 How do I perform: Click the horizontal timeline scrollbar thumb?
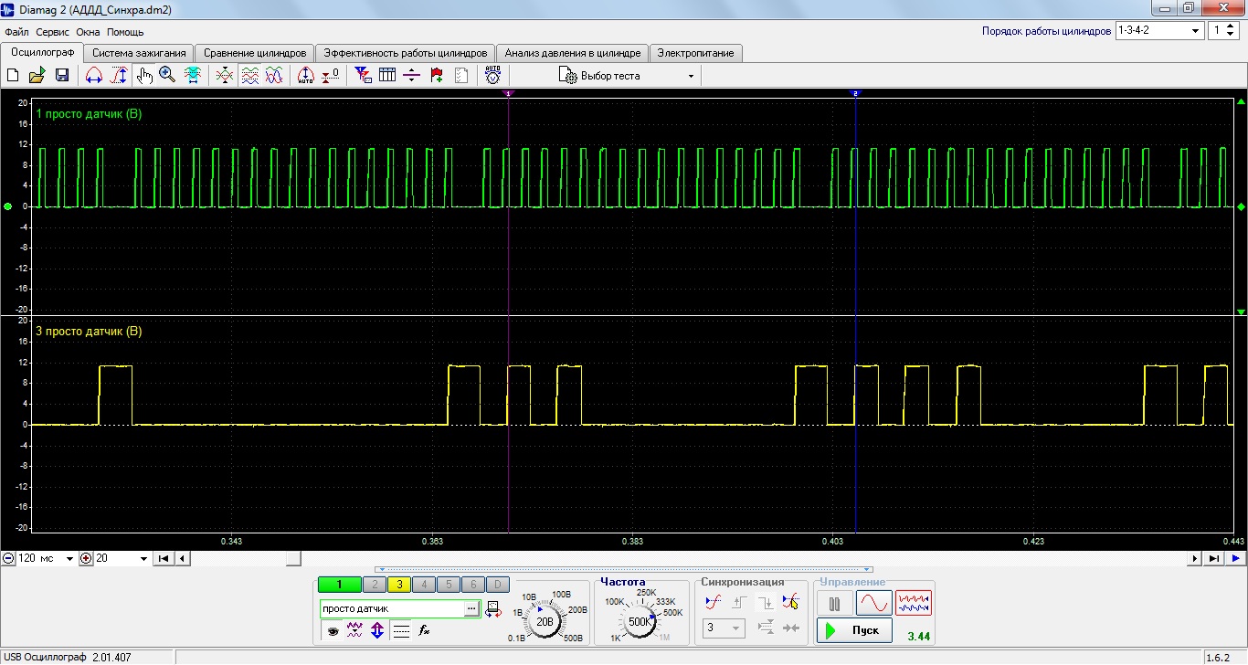point(293,558)
